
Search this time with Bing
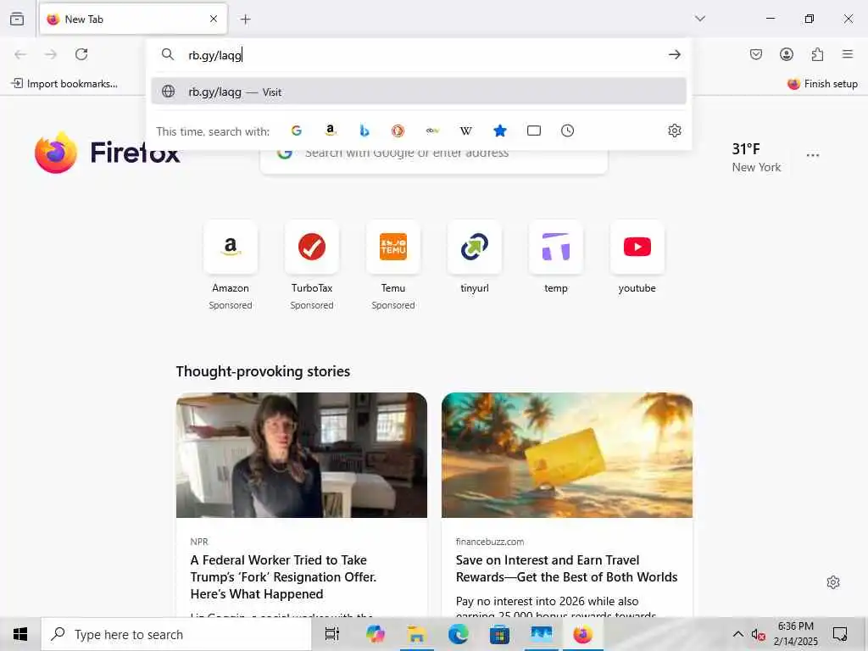[364, 131]
